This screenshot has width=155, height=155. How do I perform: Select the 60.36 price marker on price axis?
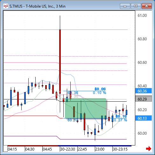pos(144,91)
